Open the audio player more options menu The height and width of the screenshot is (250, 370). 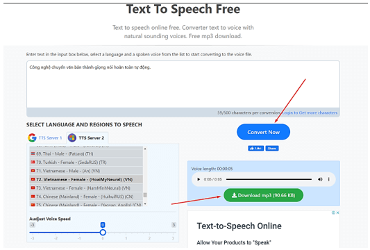coord(329,179)
